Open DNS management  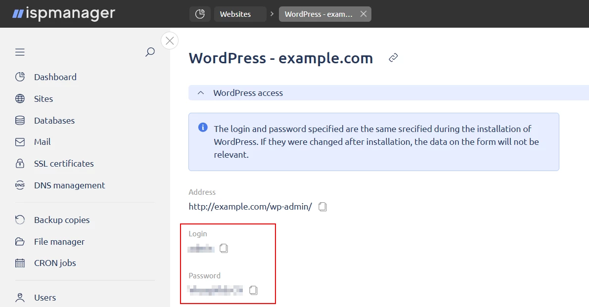69,185
